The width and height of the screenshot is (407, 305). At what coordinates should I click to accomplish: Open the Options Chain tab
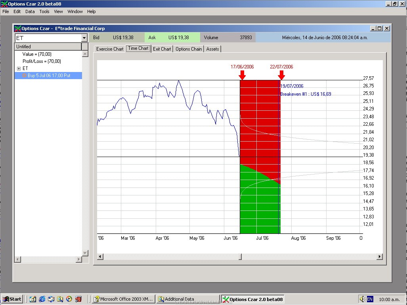189,49
